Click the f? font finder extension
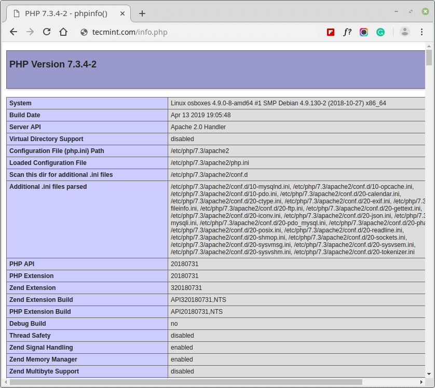Viewport: 435px width, 388px height. coord(347,32)
